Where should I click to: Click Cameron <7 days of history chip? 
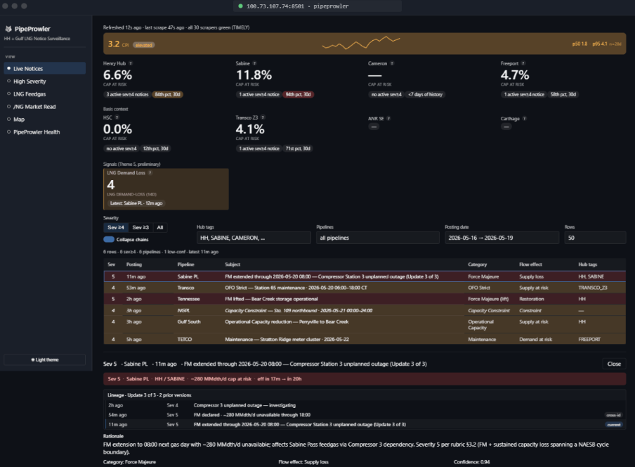[x=425, y=94]
